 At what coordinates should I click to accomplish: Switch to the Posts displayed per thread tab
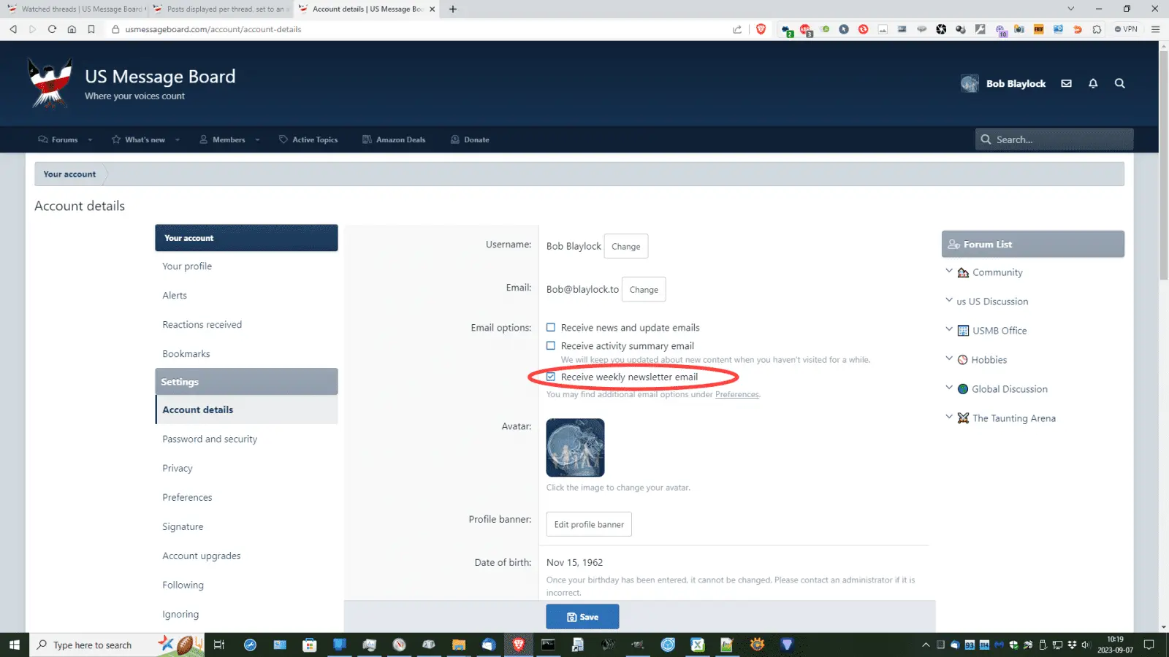tap(221, 9)
